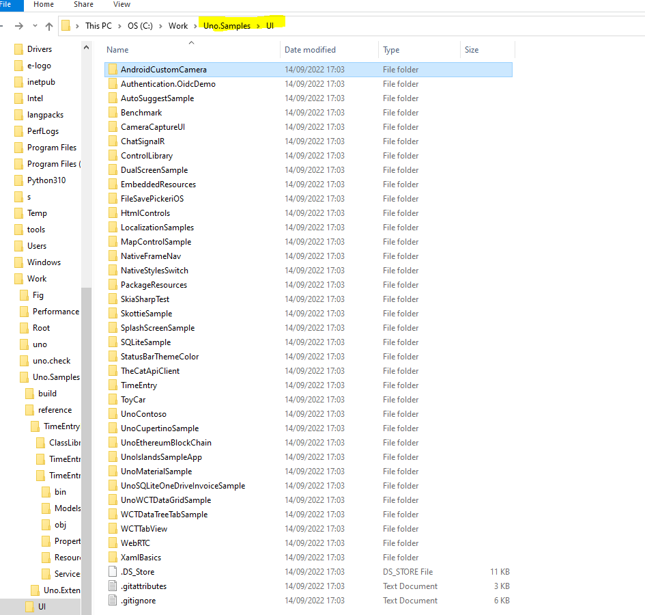Select uno.check in the navigation tree
This screenshot has height=615, width=645.
[51, 361]
